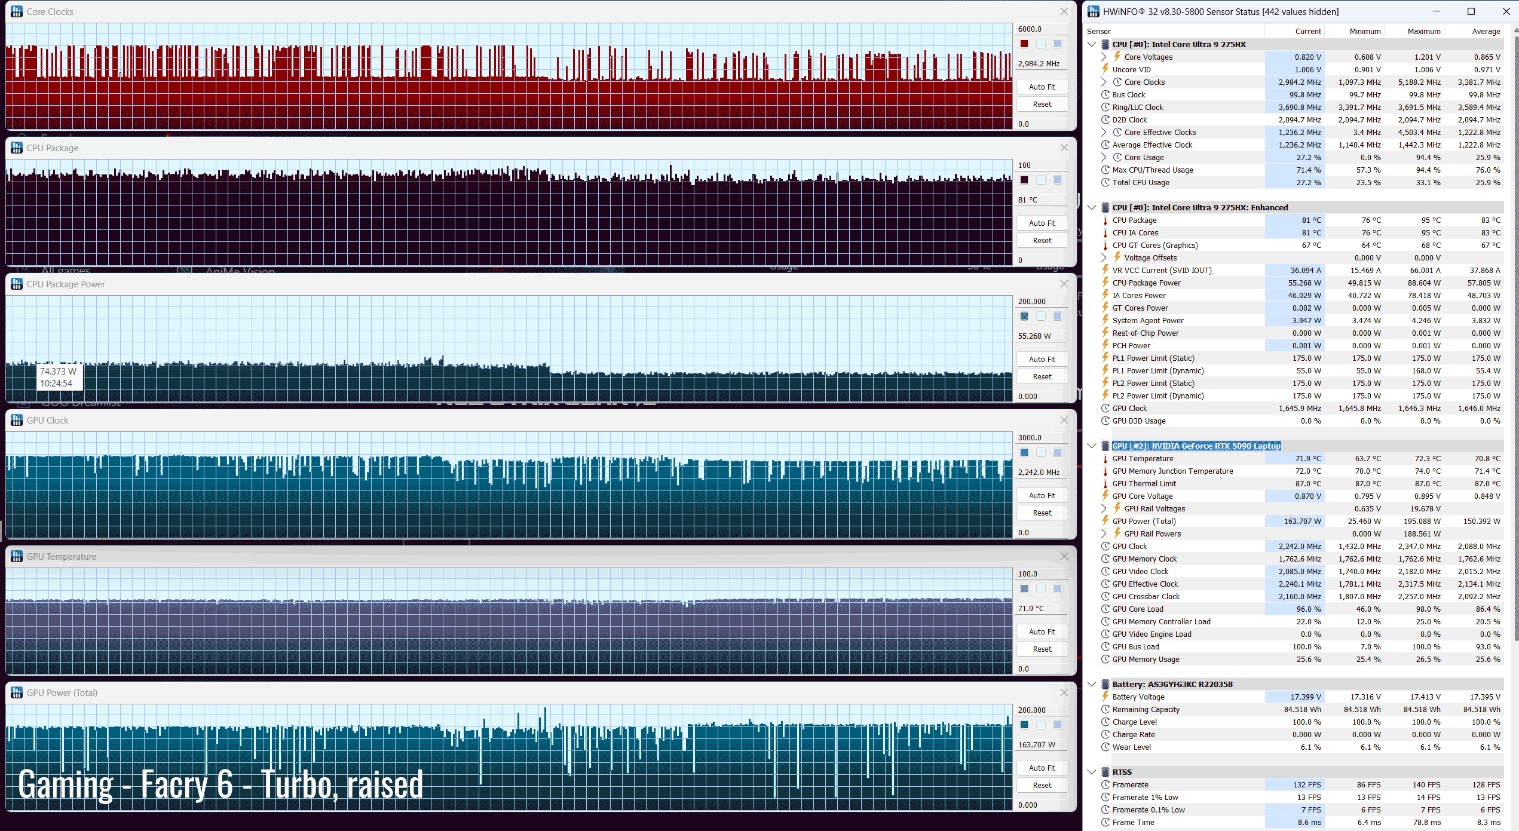The height and width of the screenshot is (831, 1519).
Task: Click the Maximum column header
Action: tap(1423, 31)
